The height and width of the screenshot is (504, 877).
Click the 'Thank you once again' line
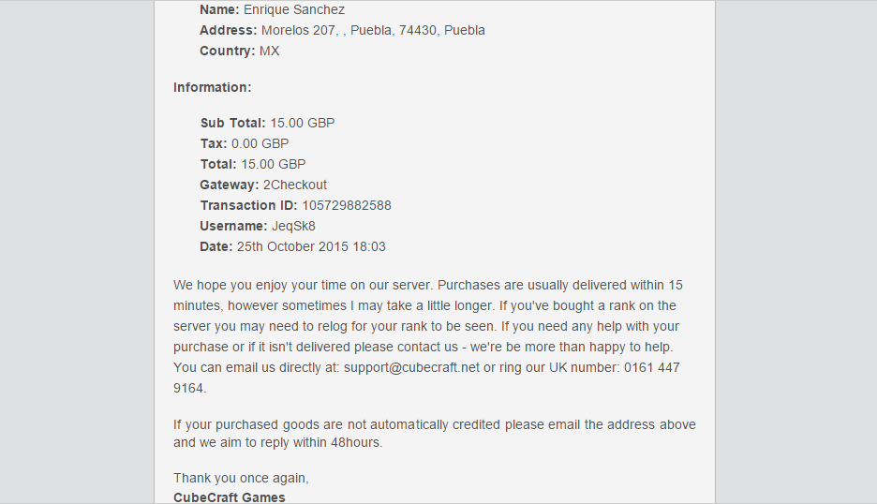click(241, 479)
